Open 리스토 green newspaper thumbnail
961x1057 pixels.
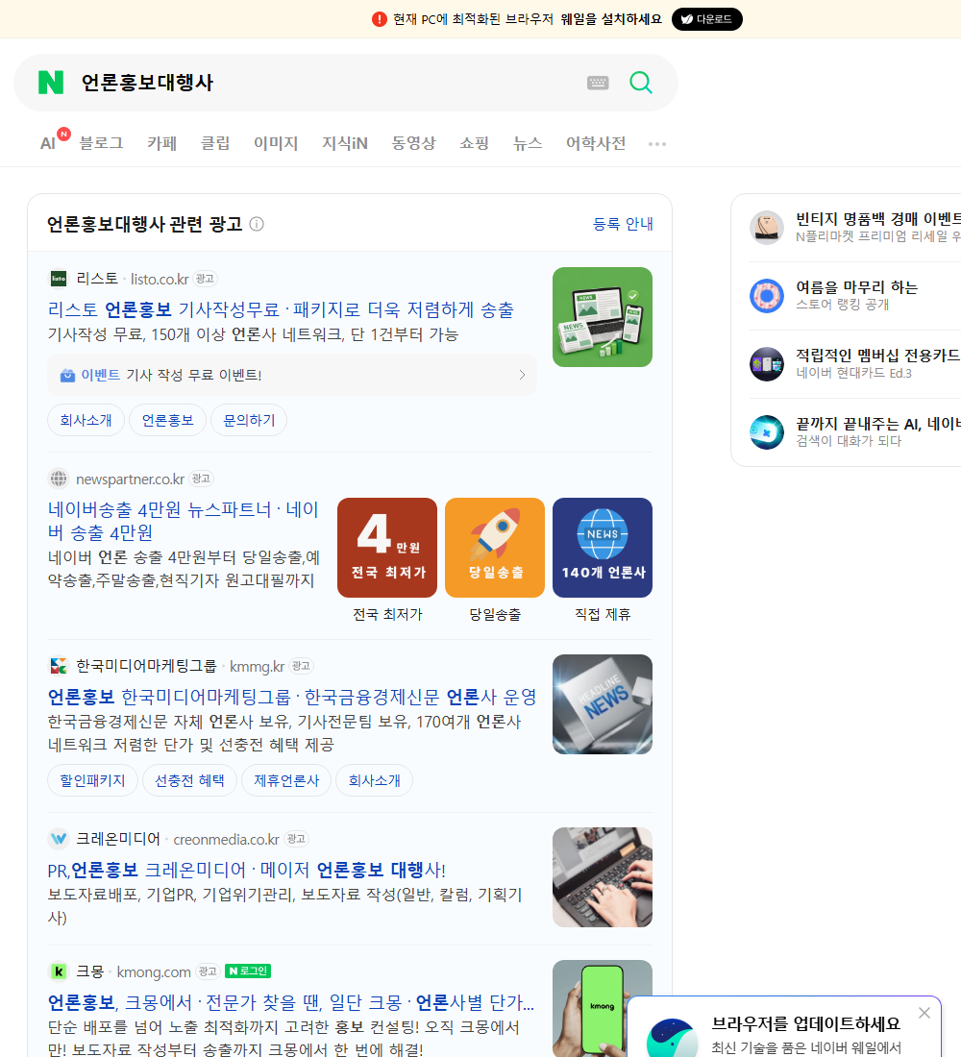pos(603,317)
